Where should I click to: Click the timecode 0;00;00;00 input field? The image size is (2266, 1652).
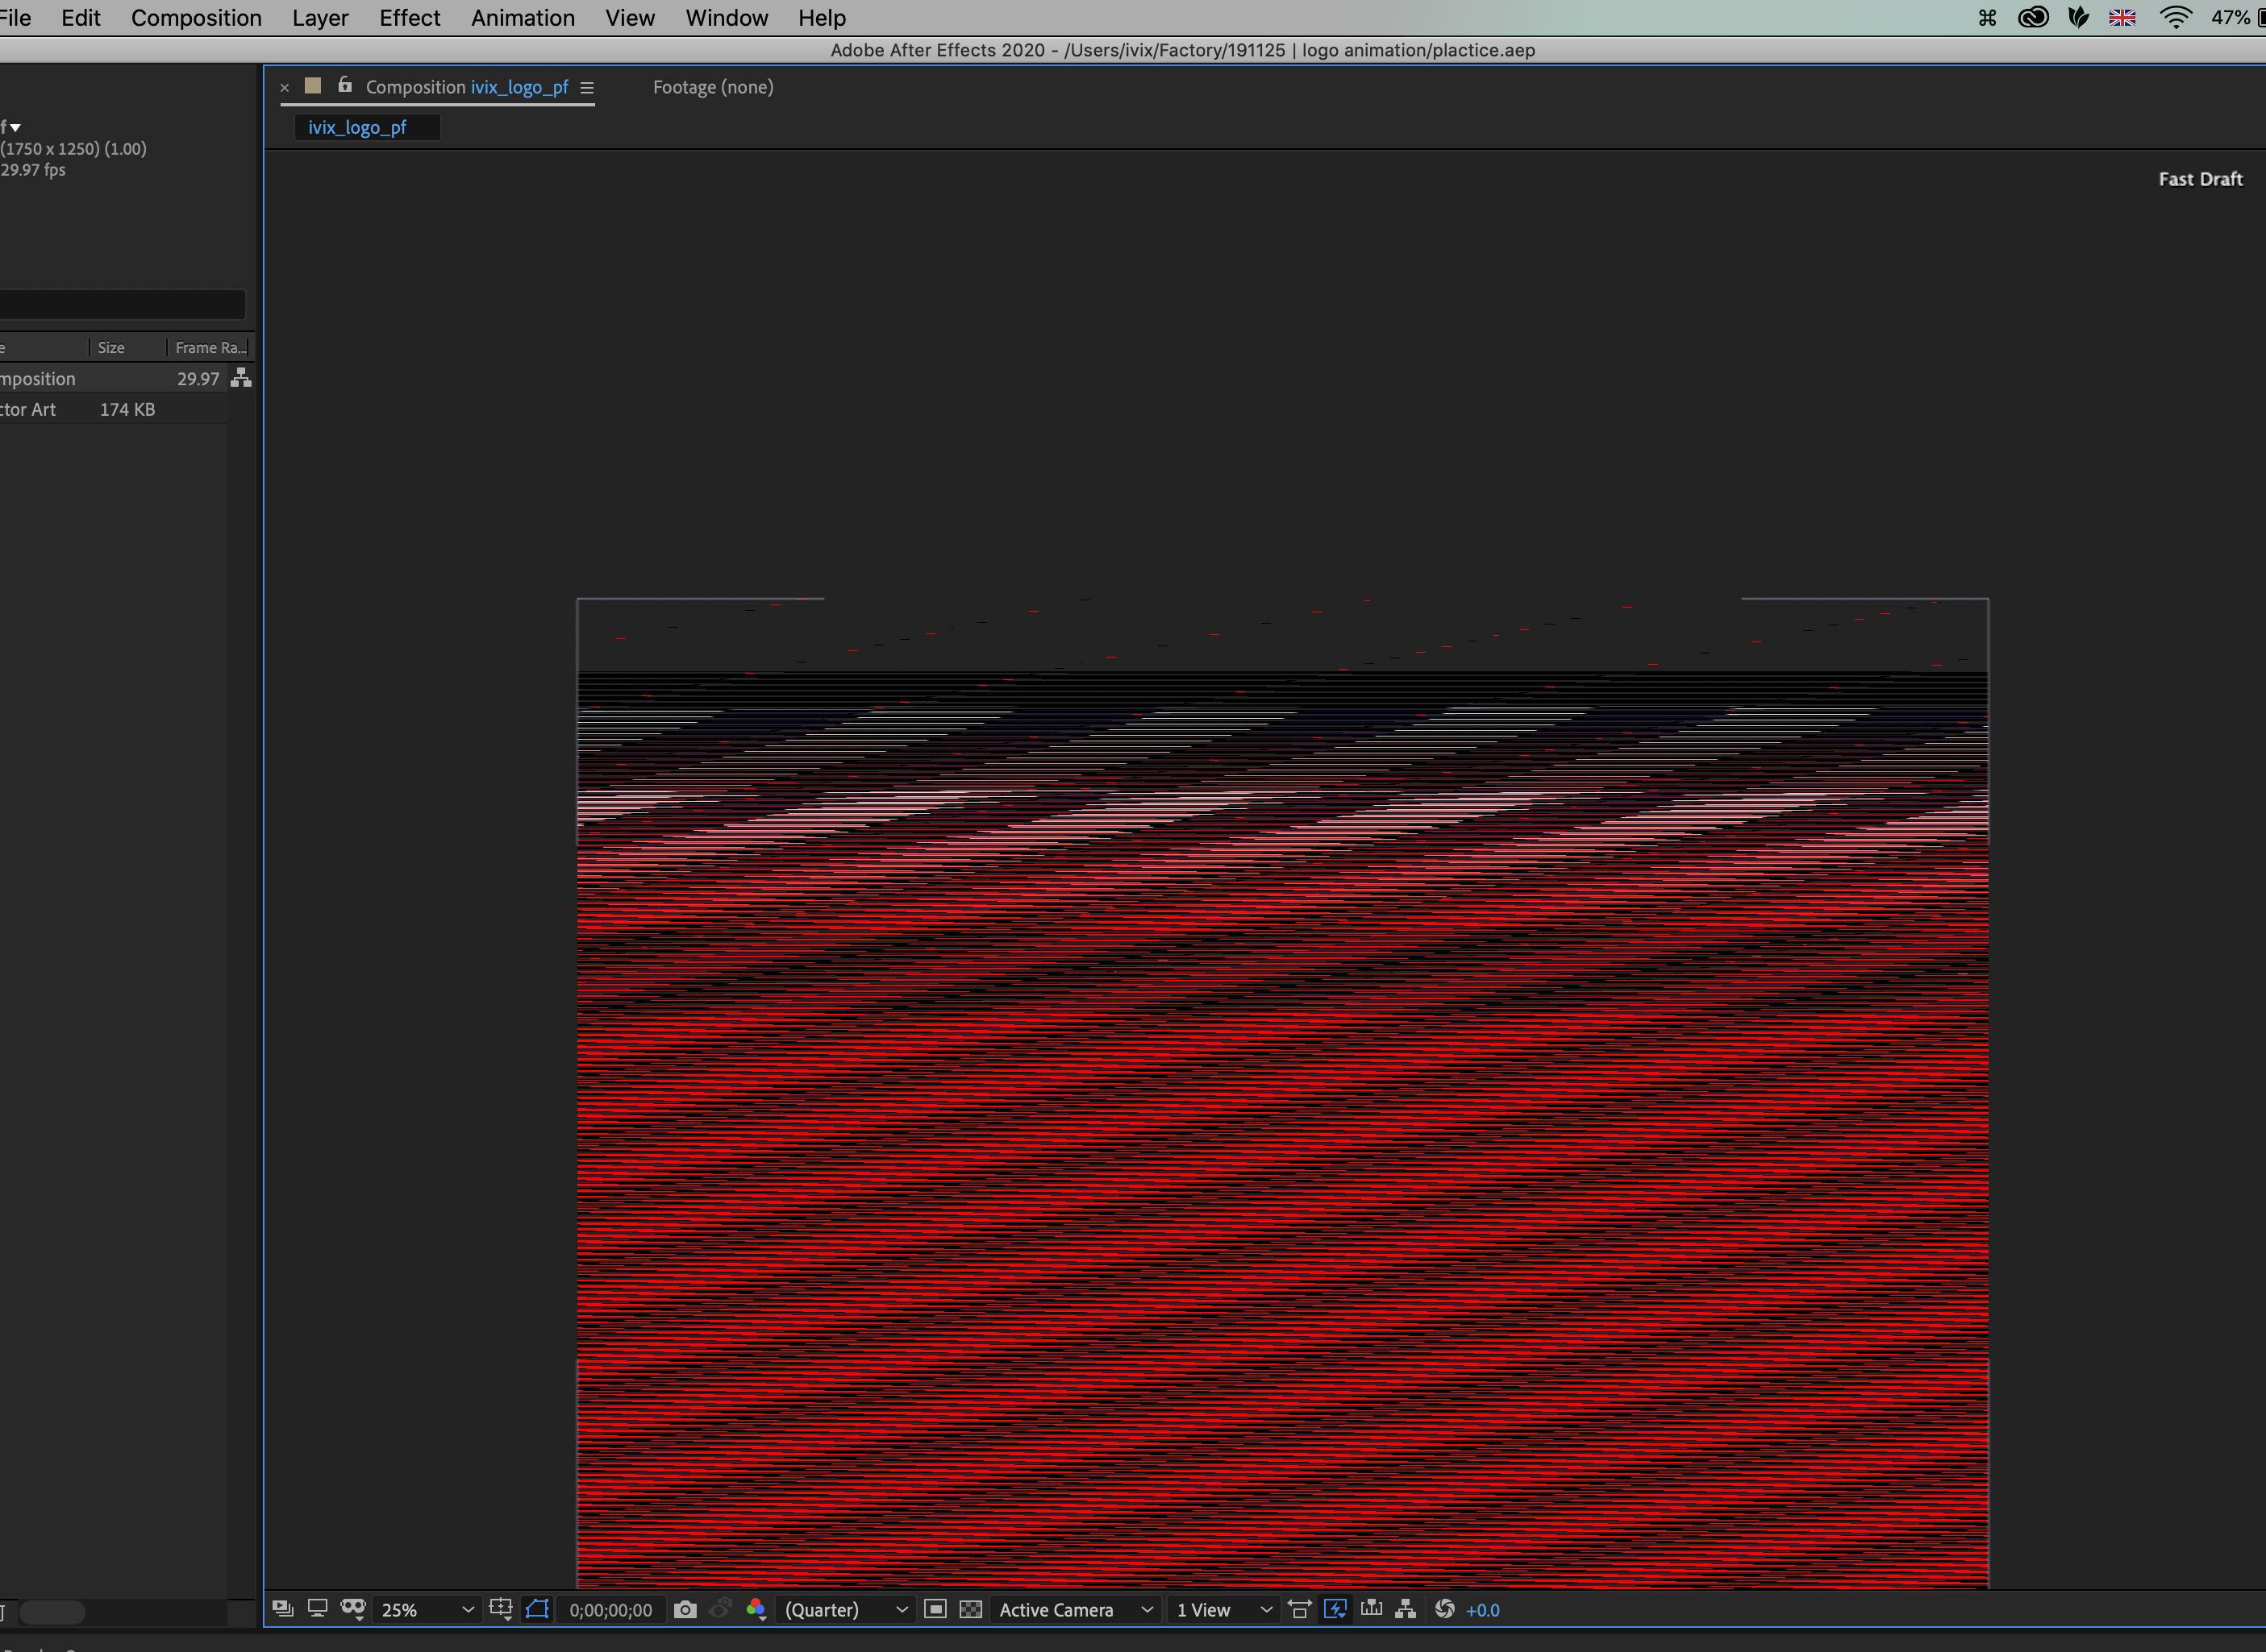(x=610, y=1608)
